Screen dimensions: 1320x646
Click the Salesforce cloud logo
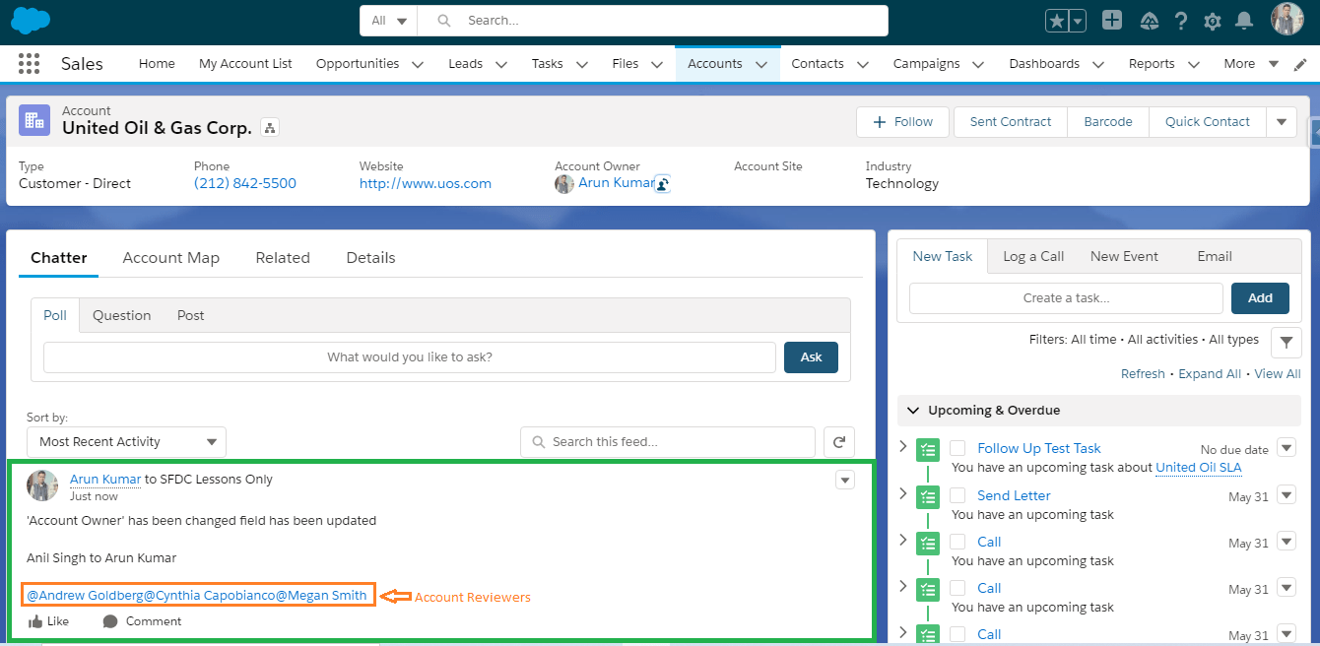click(30, 20)
